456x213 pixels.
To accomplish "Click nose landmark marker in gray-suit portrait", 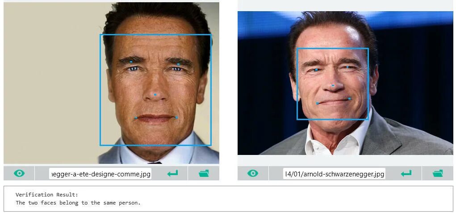I will click(x=333, y=85).
